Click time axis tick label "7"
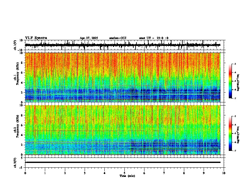 pos(164,173)
